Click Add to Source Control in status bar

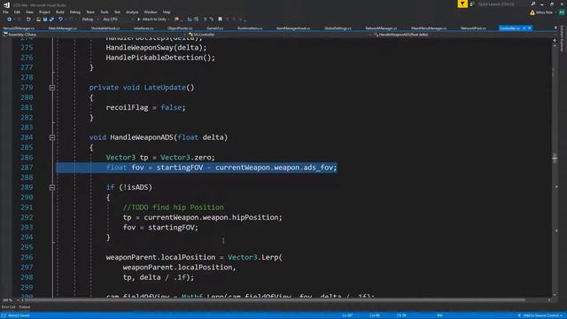pyautogui.click(x=541, y=315)
